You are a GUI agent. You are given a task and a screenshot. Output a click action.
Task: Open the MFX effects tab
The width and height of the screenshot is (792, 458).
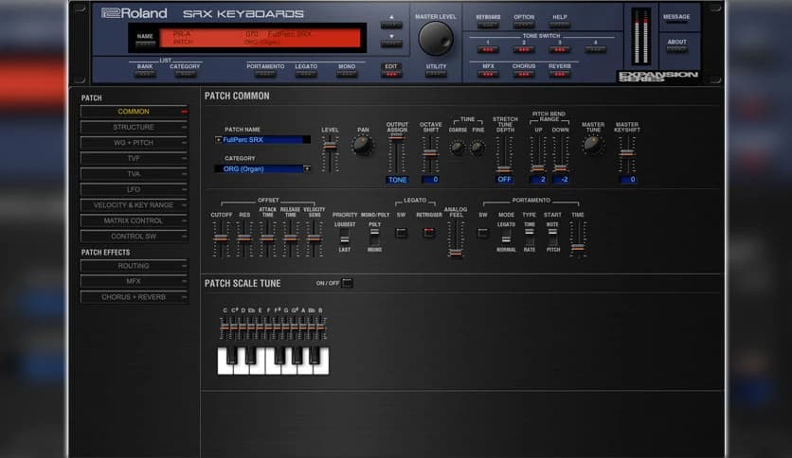click(x=134, y=281)
